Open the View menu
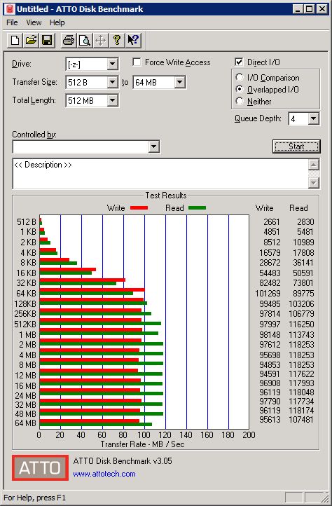The image size is (332, 506). tap(34, 22)
